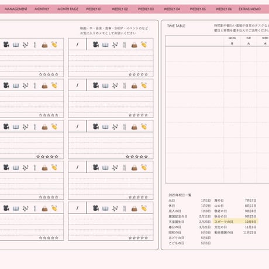269x269 pixels.
Task: Pick movie camera icon in fifth right-column card
Action: click(x=96, y=208)
